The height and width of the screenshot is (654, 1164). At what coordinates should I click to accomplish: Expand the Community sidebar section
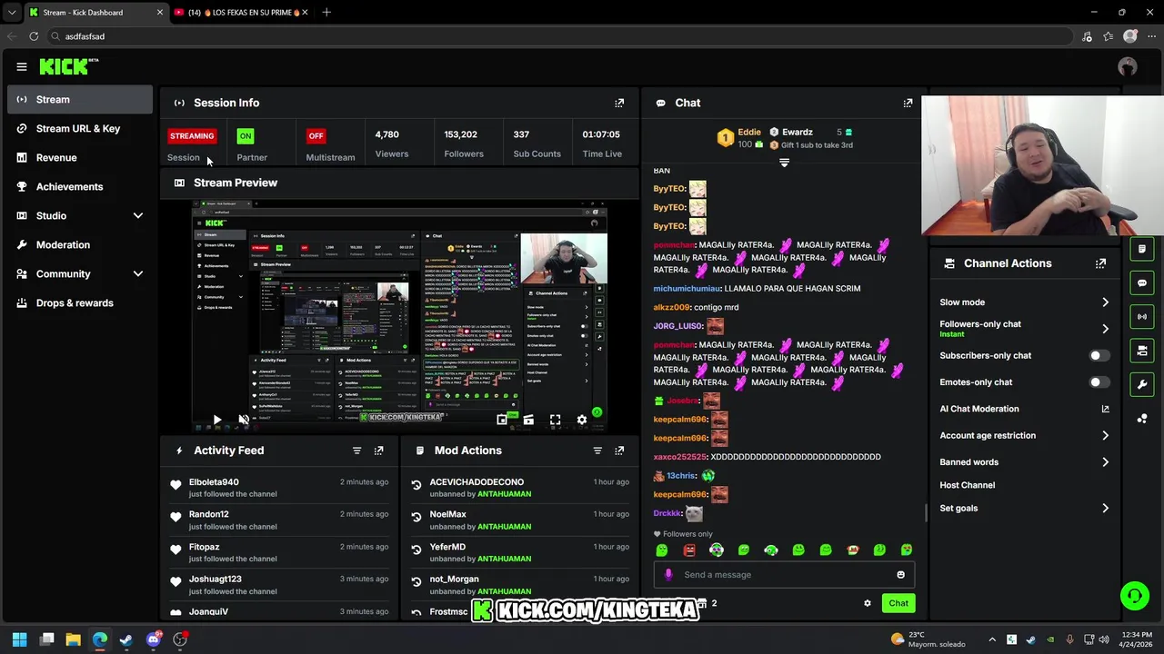tap(138, 274)
